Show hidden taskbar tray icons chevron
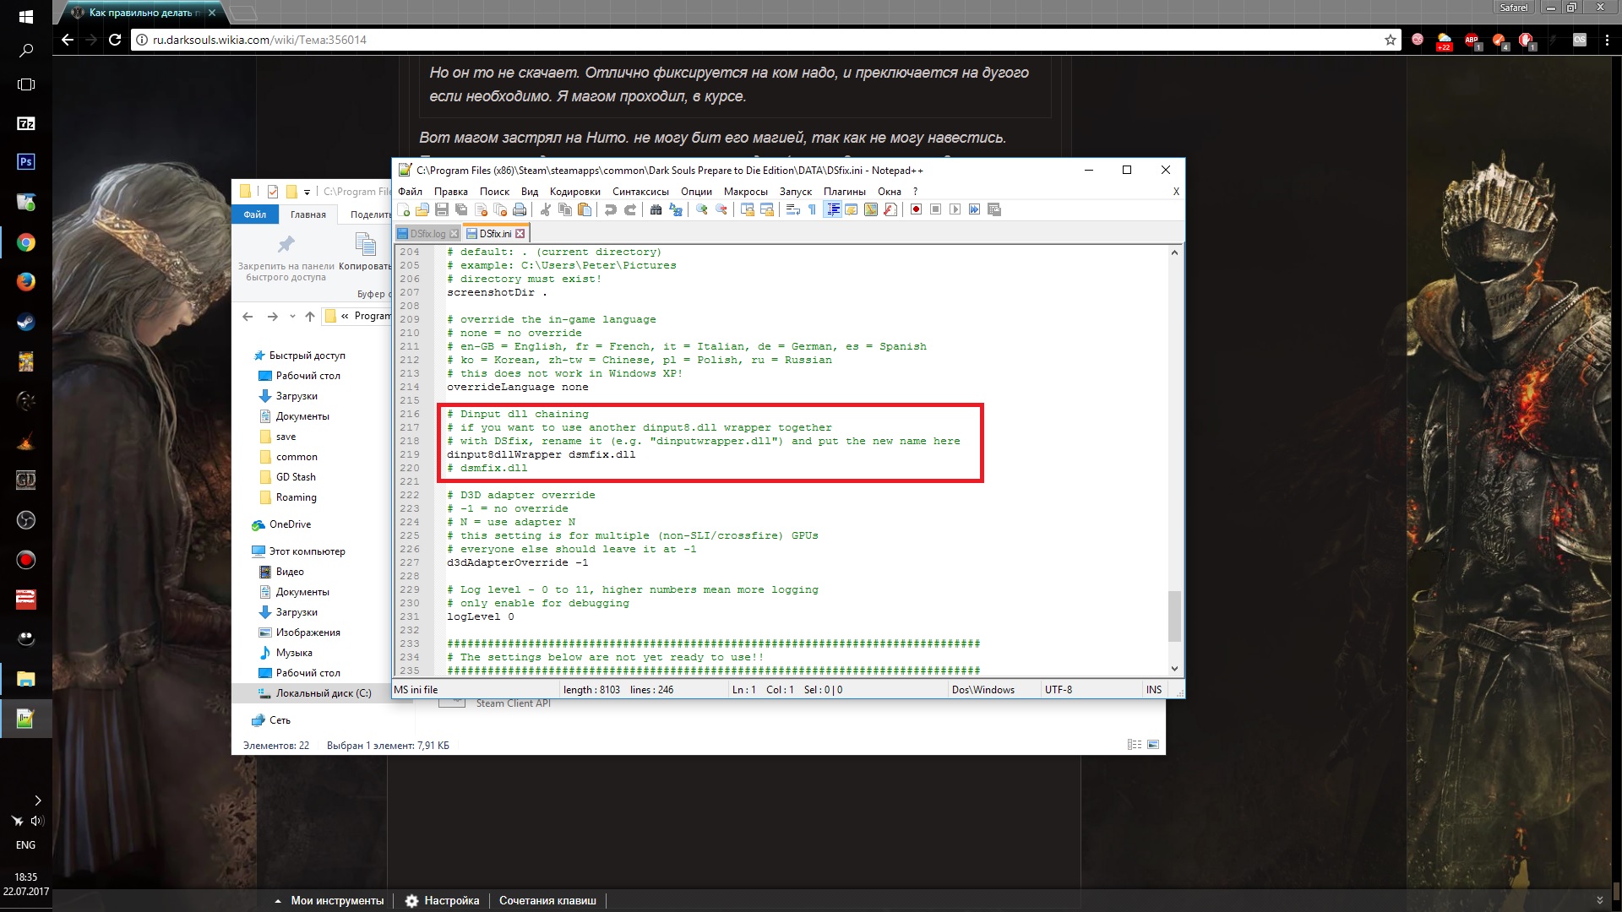The image size is (1622, 912). 37,800
